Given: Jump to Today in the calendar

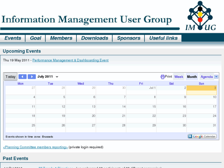Looking at the screenshot, I should point(10,77).
